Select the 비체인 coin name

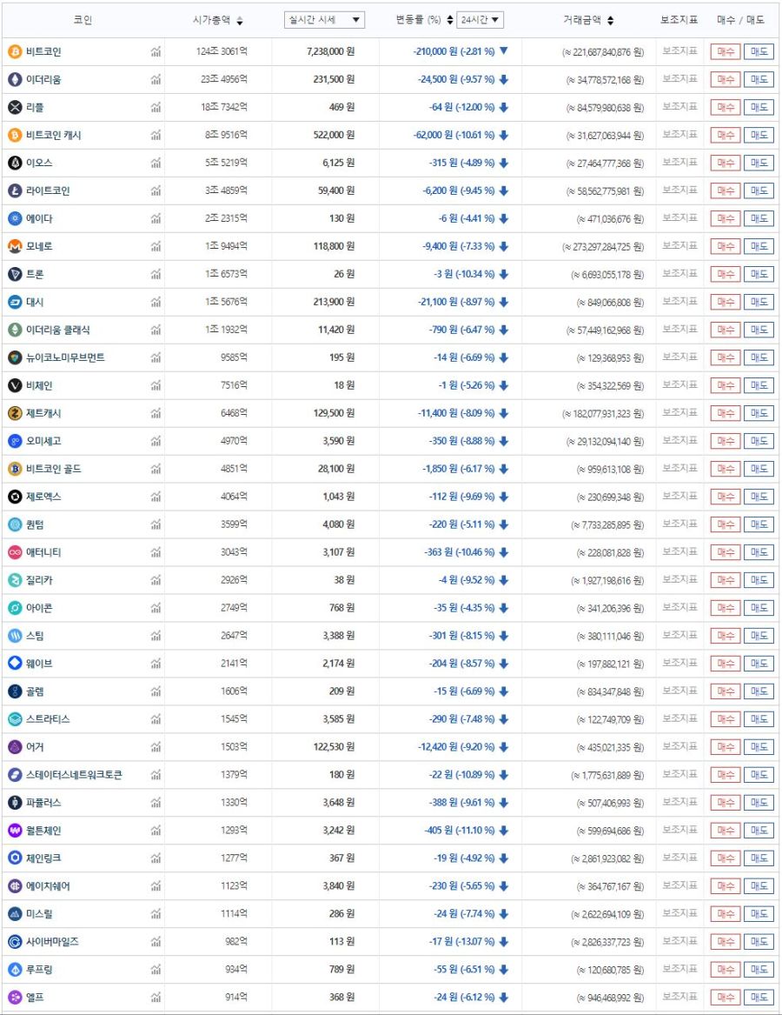[x=39, y=386]
